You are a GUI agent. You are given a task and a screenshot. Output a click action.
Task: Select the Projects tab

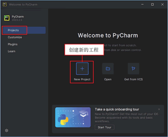pyautogui.click(x=24, y=30)
